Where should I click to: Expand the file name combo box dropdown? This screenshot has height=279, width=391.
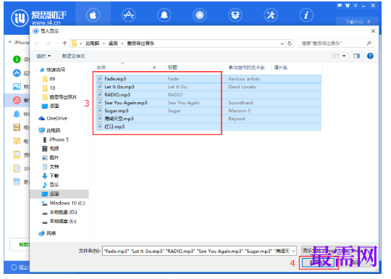[293, 251]
